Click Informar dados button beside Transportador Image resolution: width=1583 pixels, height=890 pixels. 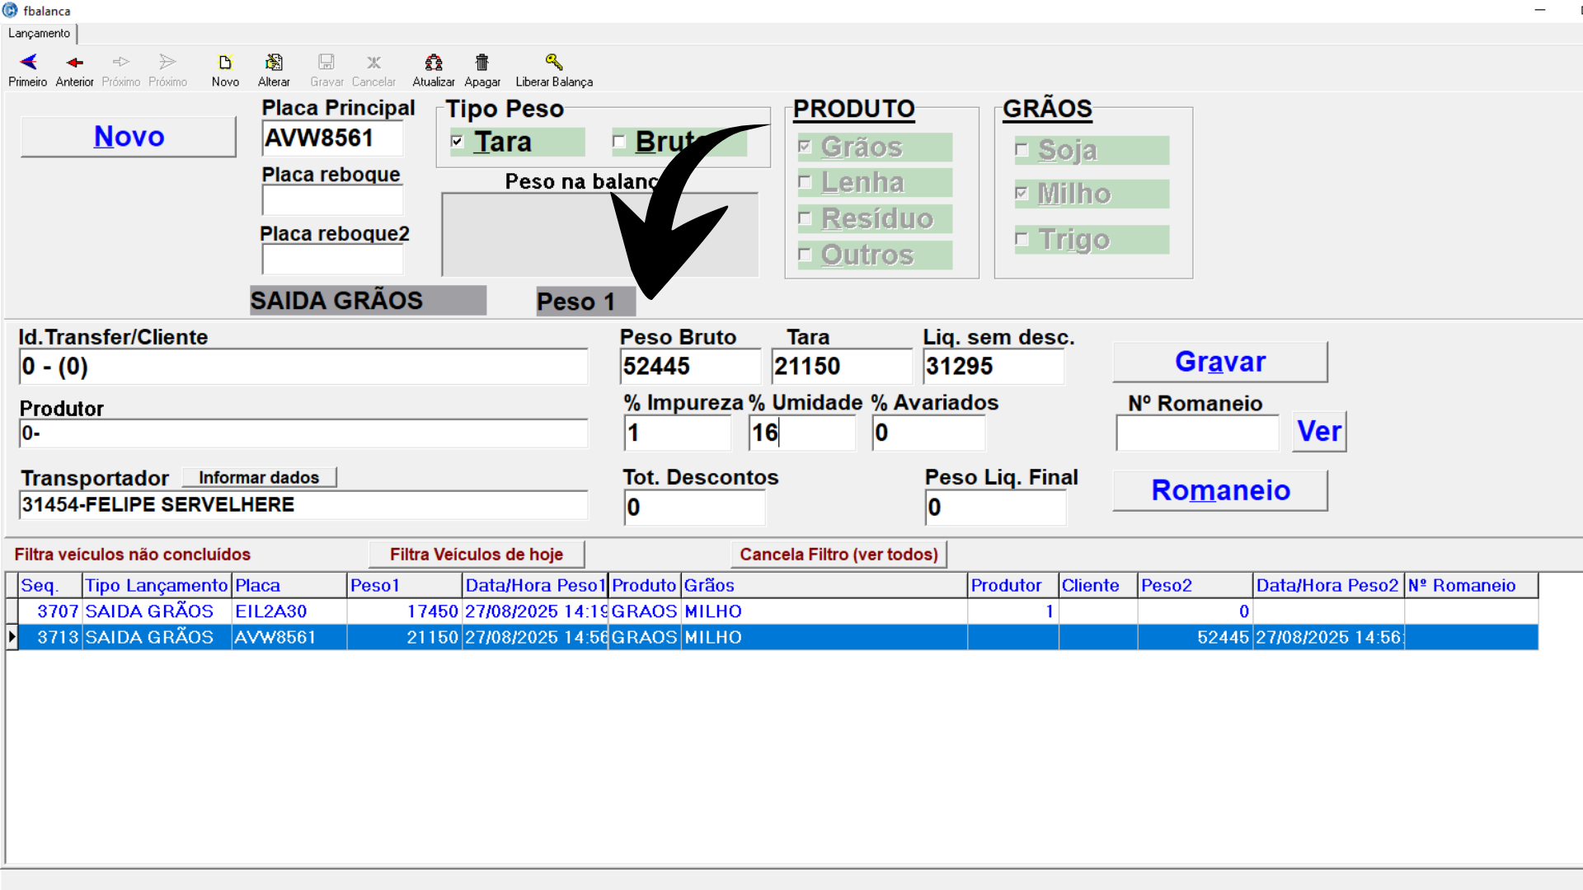pyautogui.click(x=258, y=478)
